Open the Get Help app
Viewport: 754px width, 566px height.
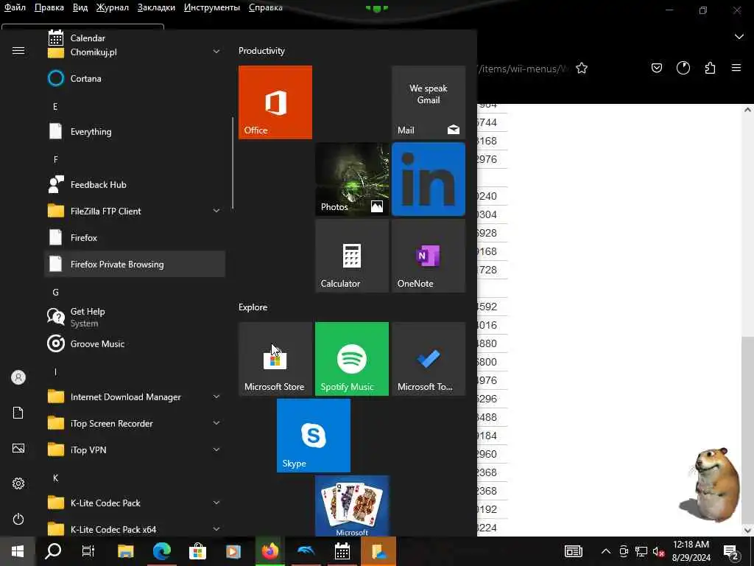point(135,317)
